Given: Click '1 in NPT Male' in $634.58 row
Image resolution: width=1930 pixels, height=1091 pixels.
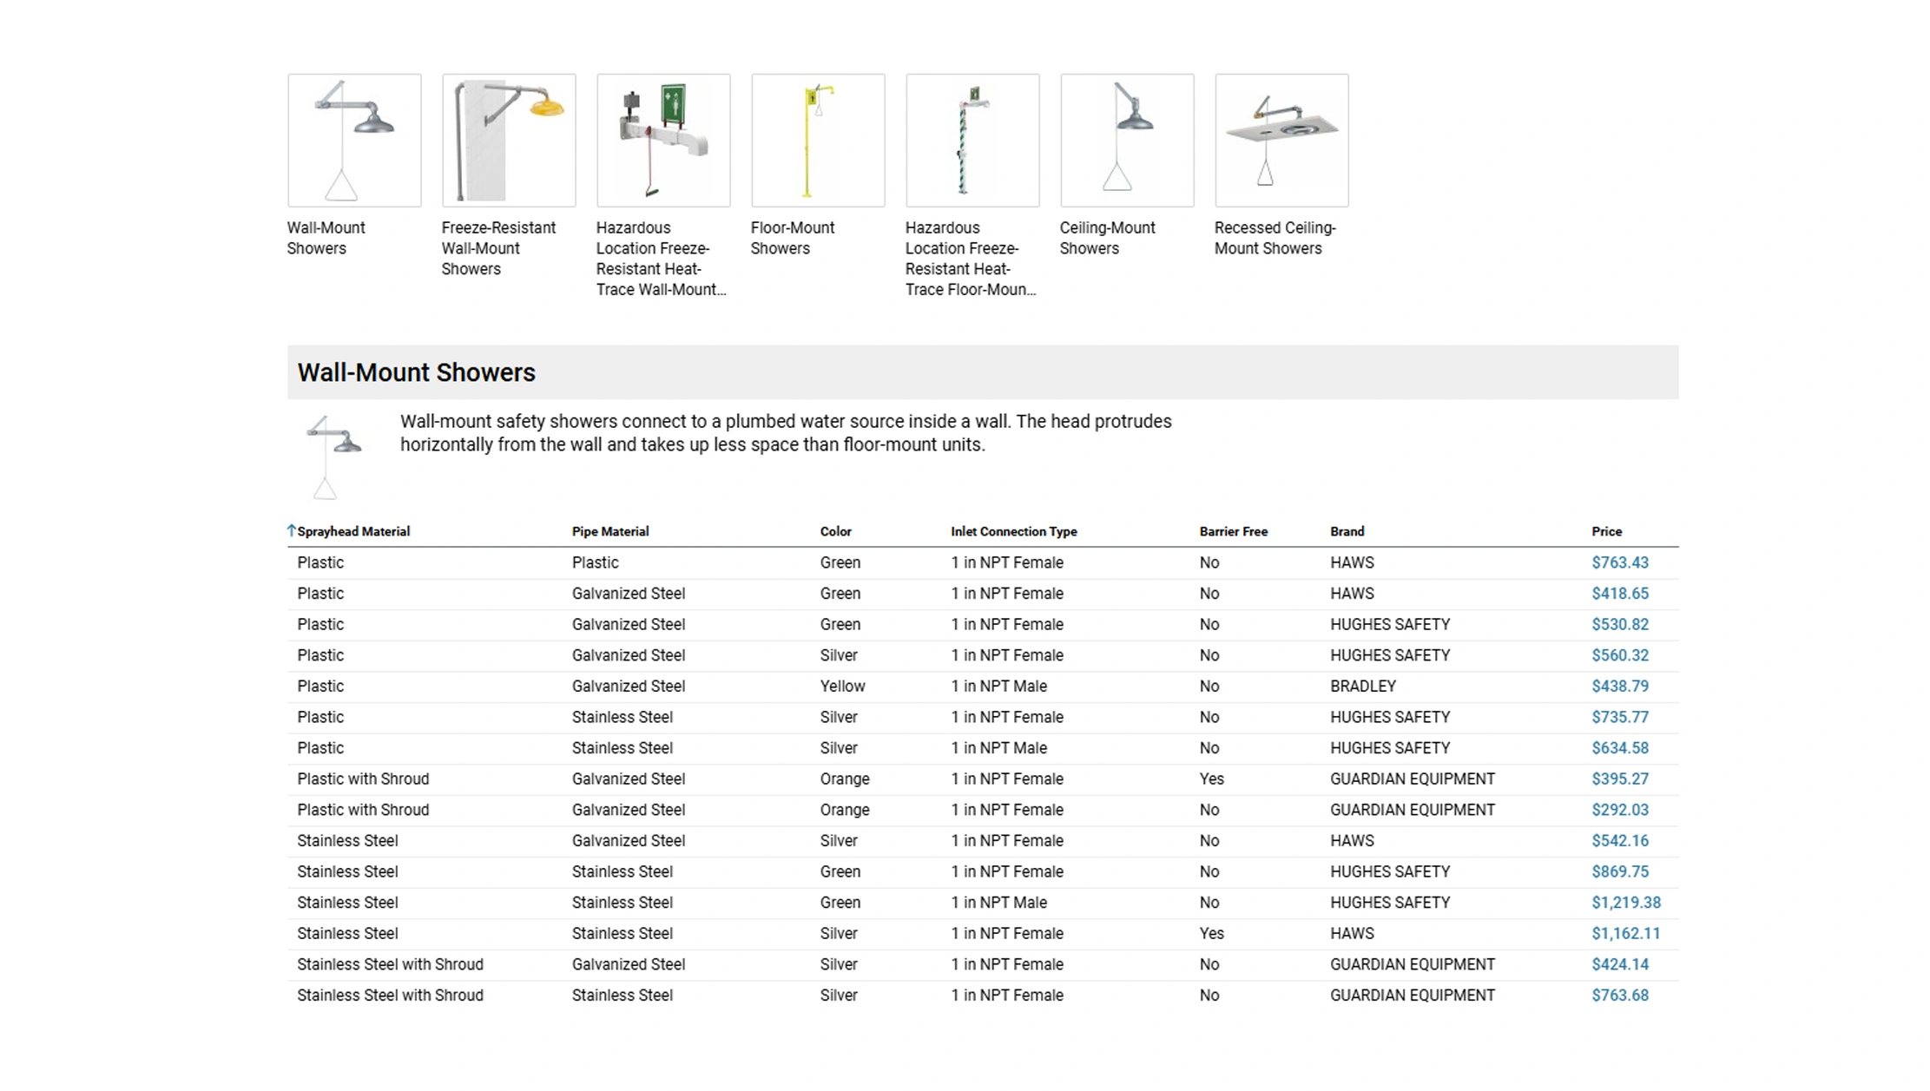Looking at the screenshot, I should pyautogui.click(x=999, y=748).
